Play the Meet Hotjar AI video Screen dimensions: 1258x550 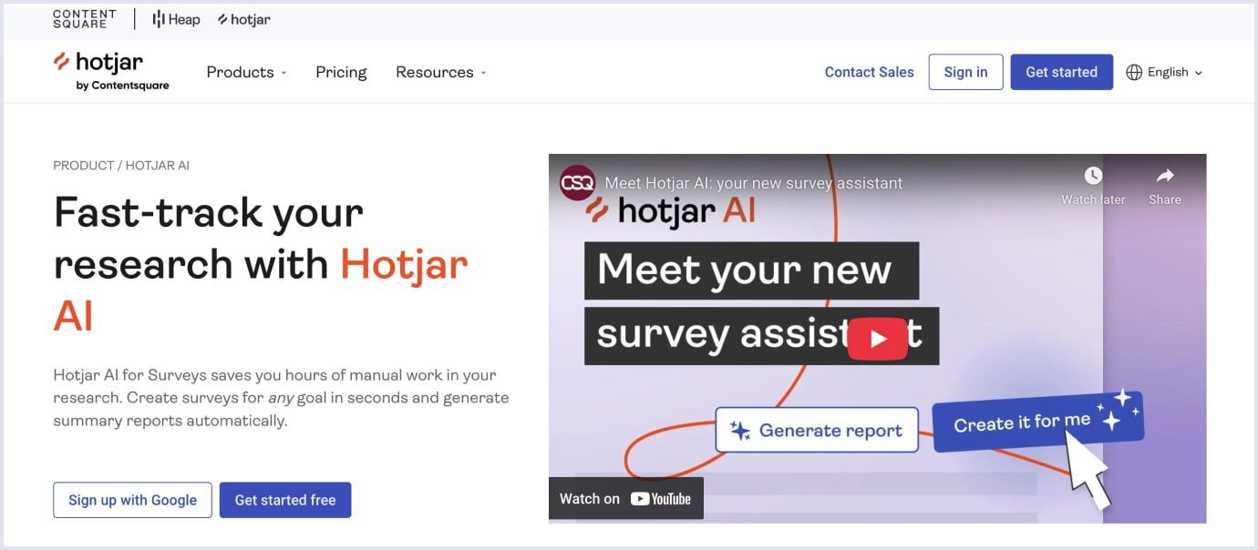pos(877,338)
